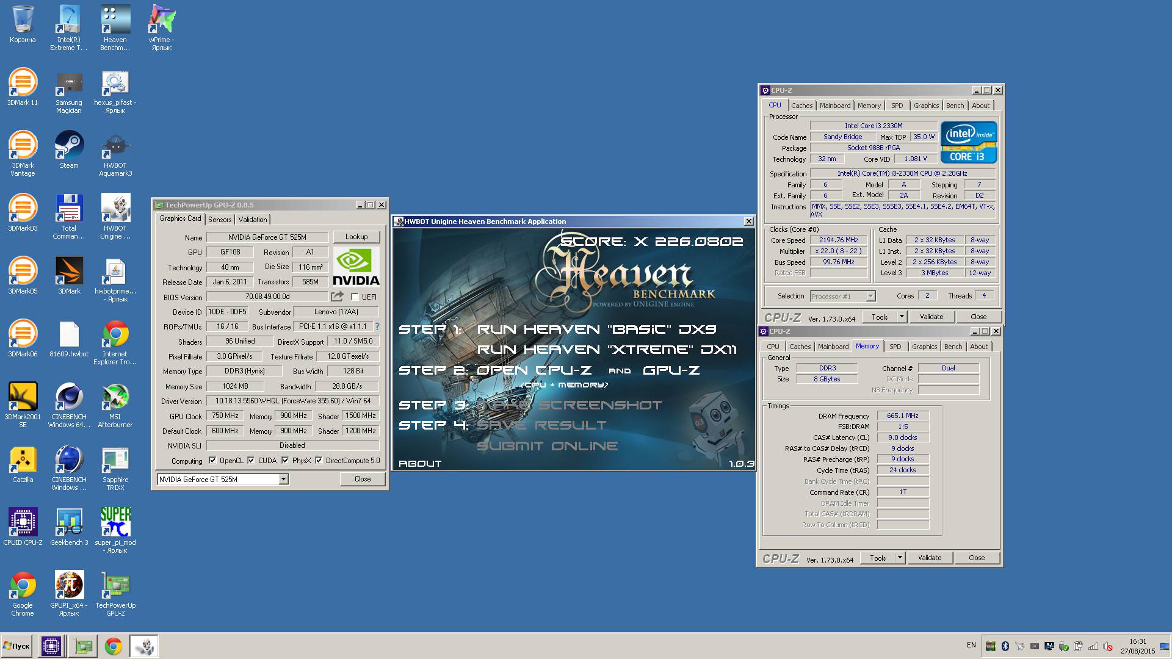
Task: Click the Driver Version field in GPU-Z
Action: tap(292, 401)
